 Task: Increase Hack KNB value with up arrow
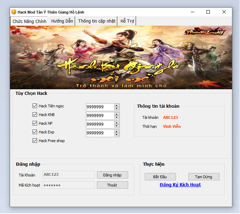point(117,114)
